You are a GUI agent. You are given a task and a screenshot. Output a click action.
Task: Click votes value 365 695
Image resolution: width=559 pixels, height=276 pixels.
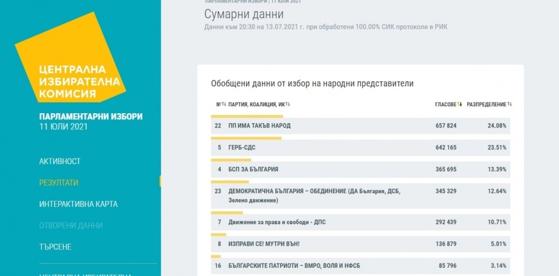pos(446,169)
